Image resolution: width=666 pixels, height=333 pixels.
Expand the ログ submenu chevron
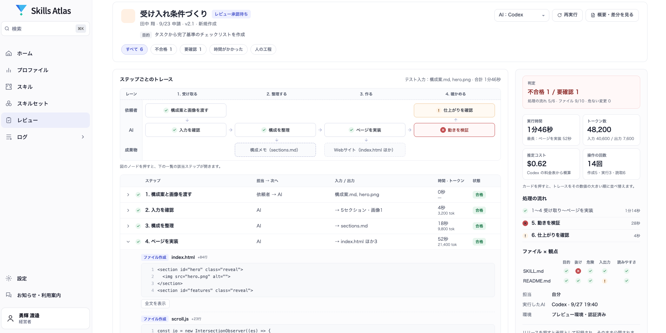click(83, 137)
